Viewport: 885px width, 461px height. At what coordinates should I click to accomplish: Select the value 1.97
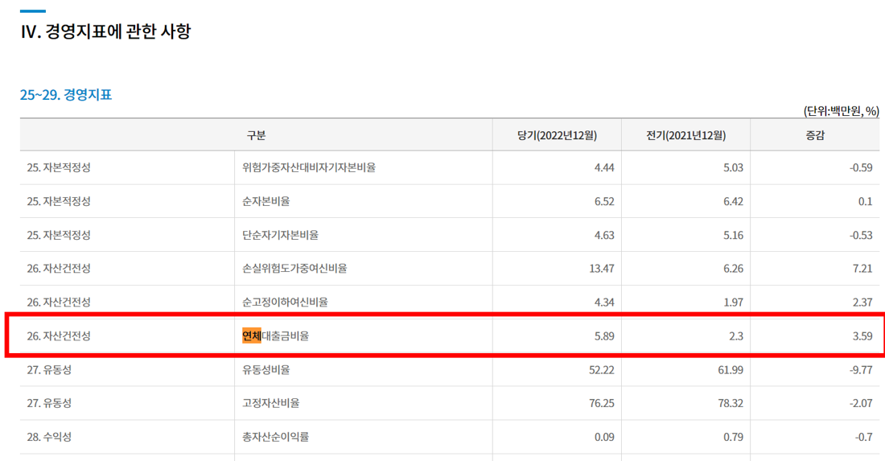click(733, 303)
